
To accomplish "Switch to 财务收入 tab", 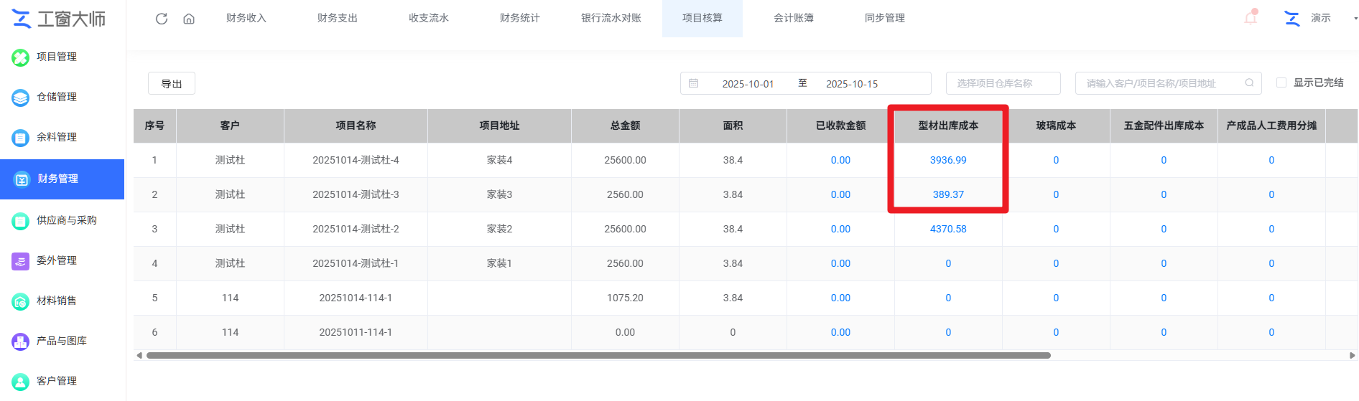I will click(x=246, y=18).
